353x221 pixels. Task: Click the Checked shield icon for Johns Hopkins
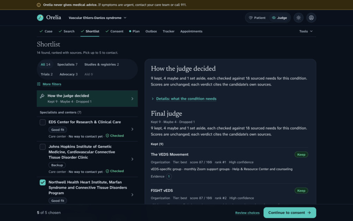click(107, 171)
